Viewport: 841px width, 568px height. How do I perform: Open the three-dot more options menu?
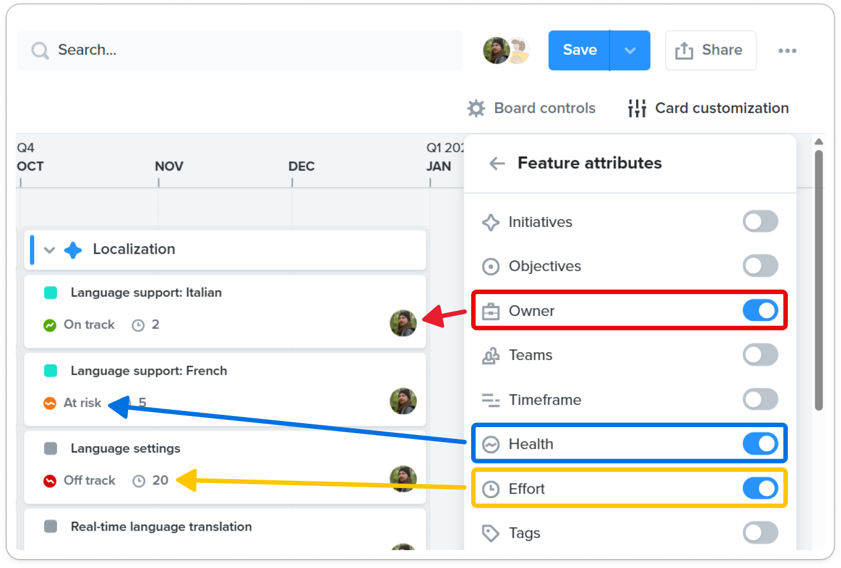787,51
